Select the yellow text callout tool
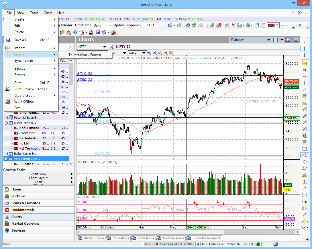312x249 pixels. click(305, 64)
